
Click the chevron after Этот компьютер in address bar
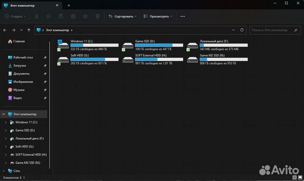pos(72,30)
